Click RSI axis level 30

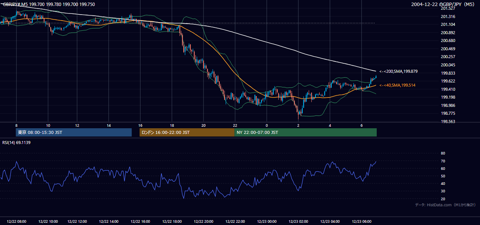pyautogui.click(x=443, y=191)
